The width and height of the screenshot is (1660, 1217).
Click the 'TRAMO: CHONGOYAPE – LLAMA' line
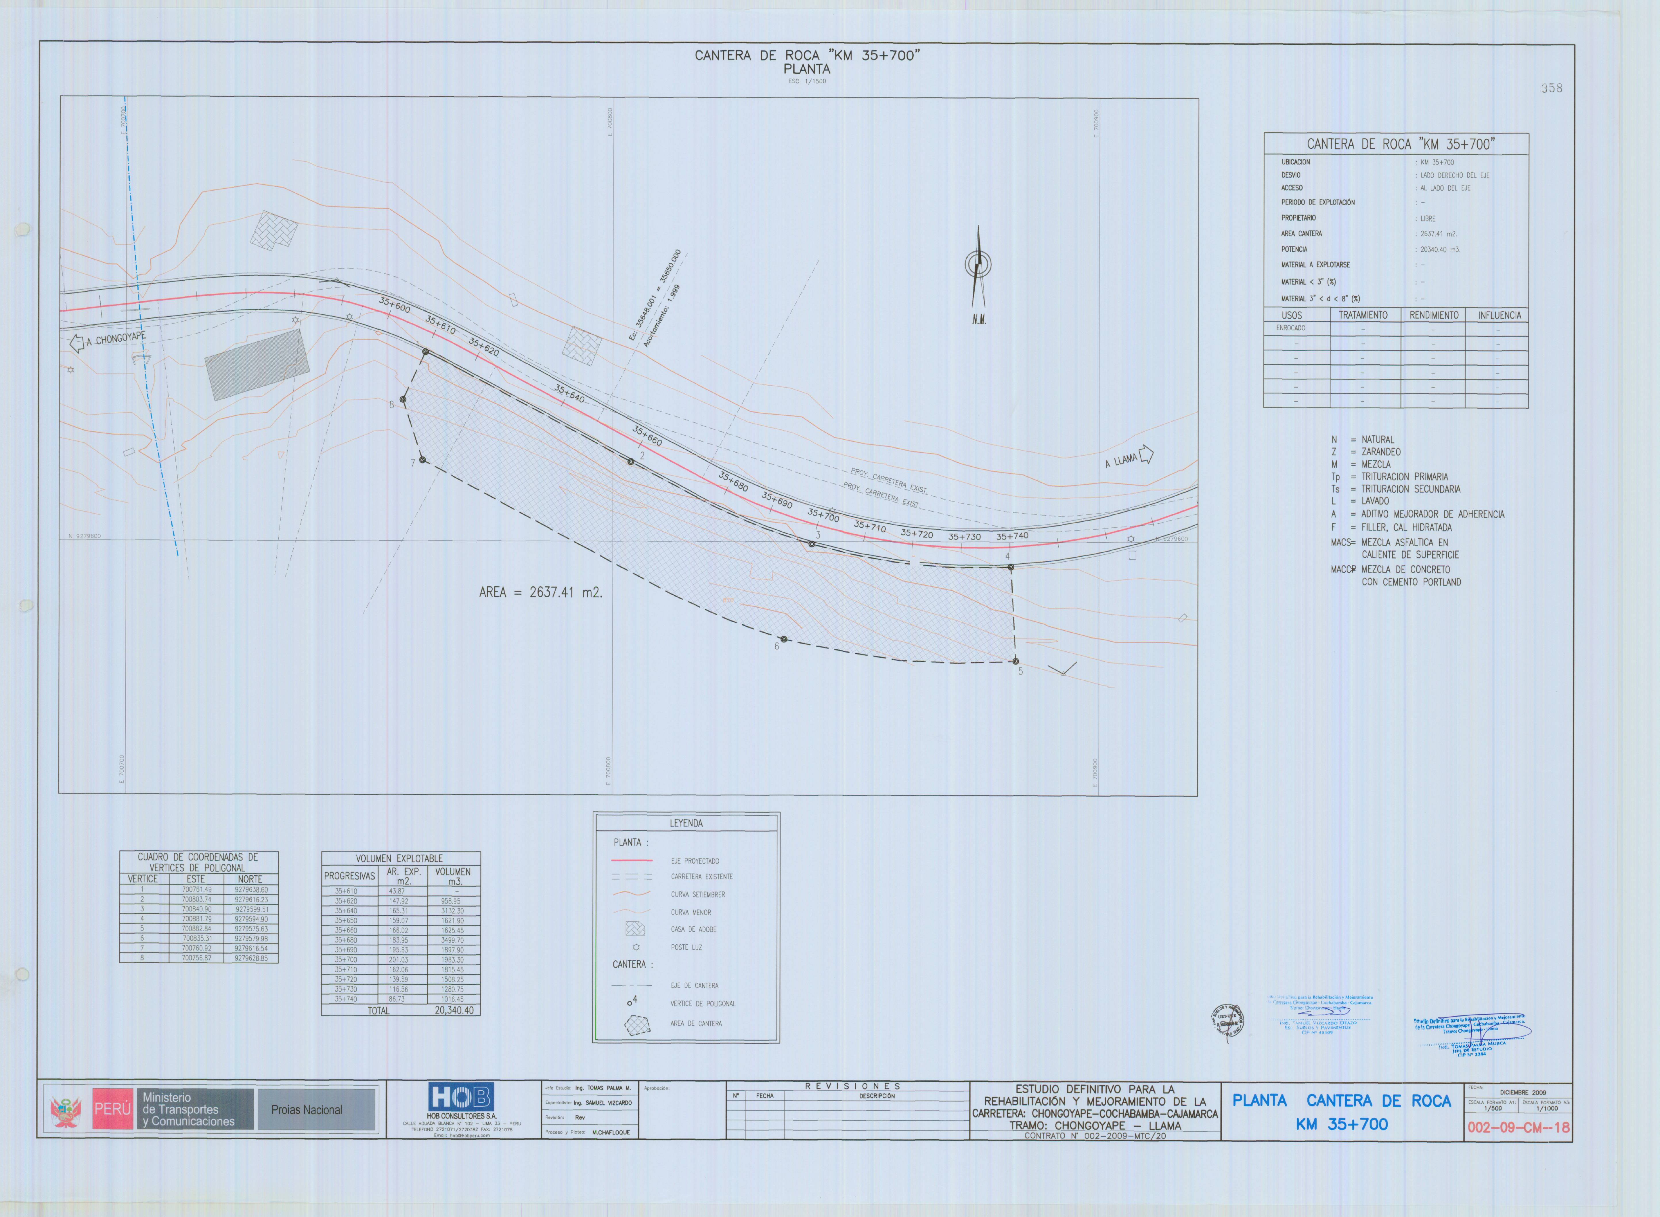[1096, 1125]
